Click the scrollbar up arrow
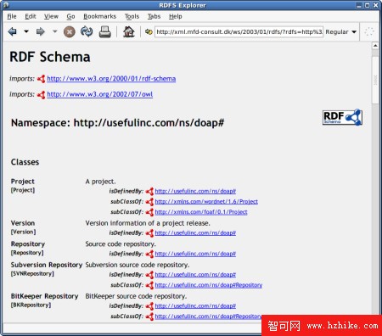382x336 pixels. point(375,46)
